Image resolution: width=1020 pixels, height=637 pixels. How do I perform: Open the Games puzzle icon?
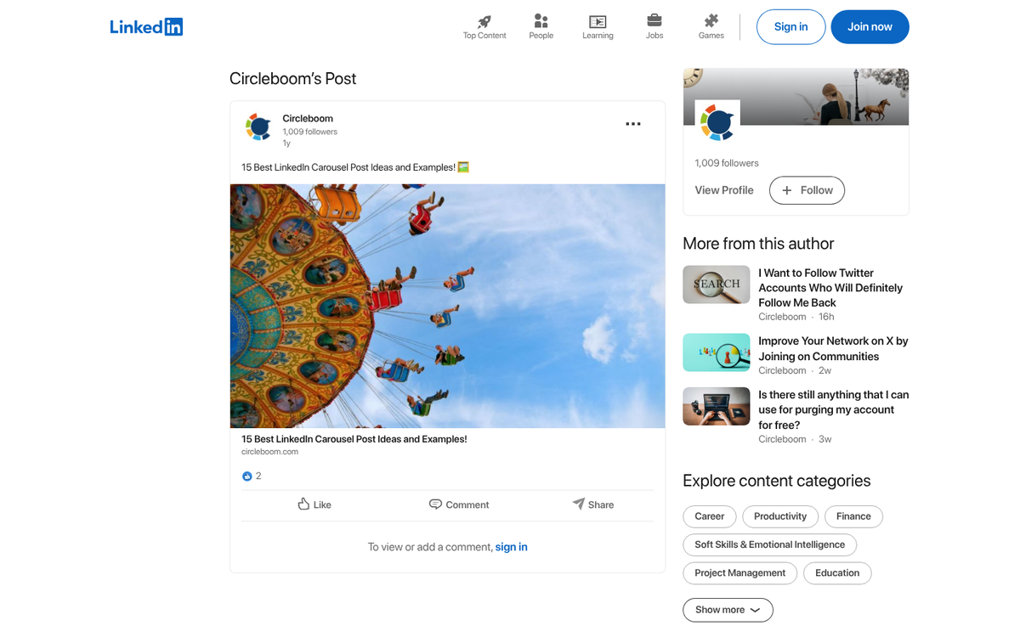coord(711,21)
